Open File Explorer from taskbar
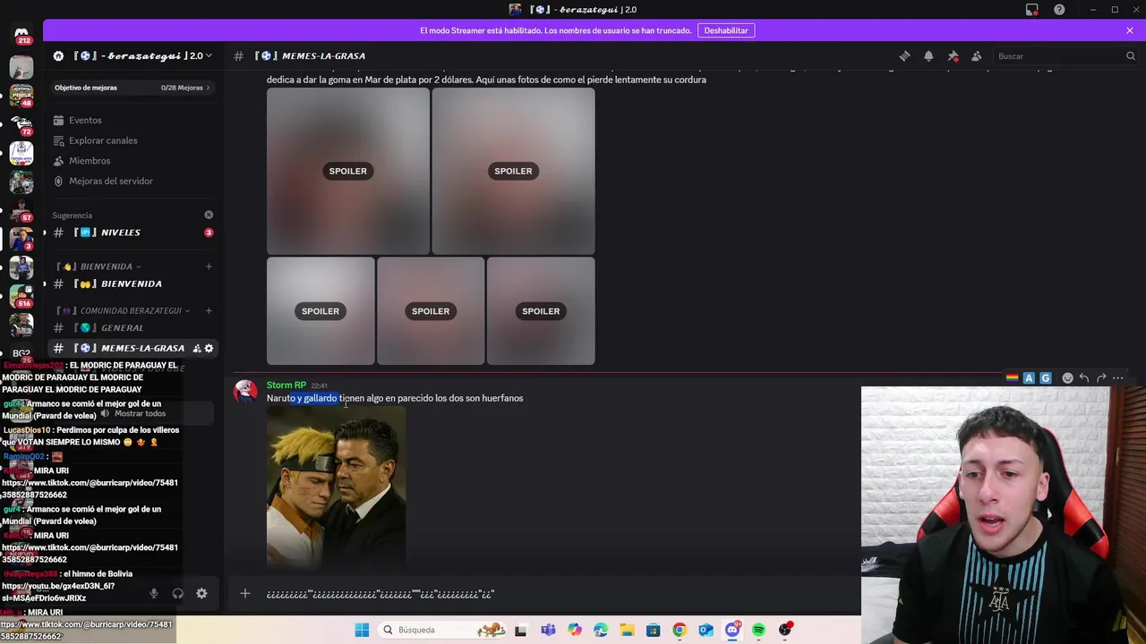 [x=627, y=630]
